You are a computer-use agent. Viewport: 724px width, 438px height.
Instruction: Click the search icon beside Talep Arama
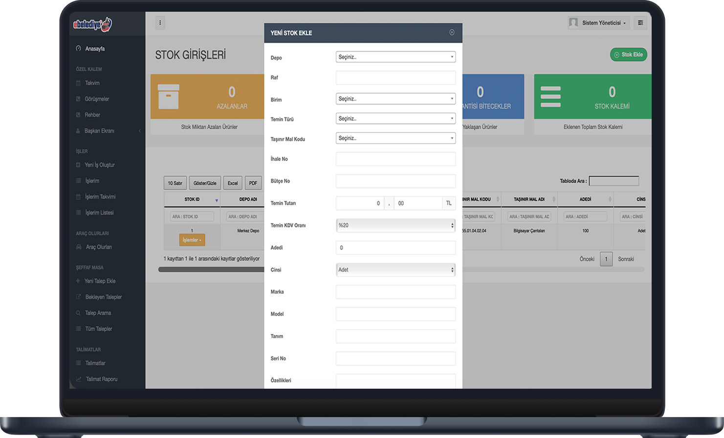78,313
